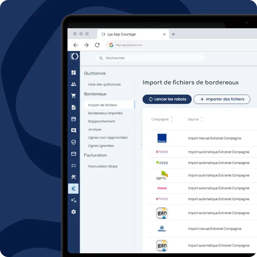Select the euro finance icon in sidebar

(x=74, y=189)
